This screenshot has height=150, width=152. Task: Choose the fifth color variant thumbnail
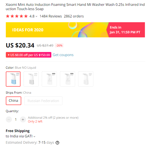(x=85, y=79)
